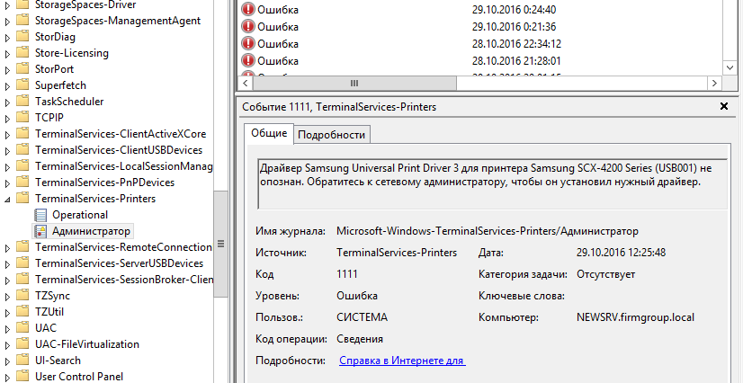Expand the StorDiag tree node

point(7,38)
